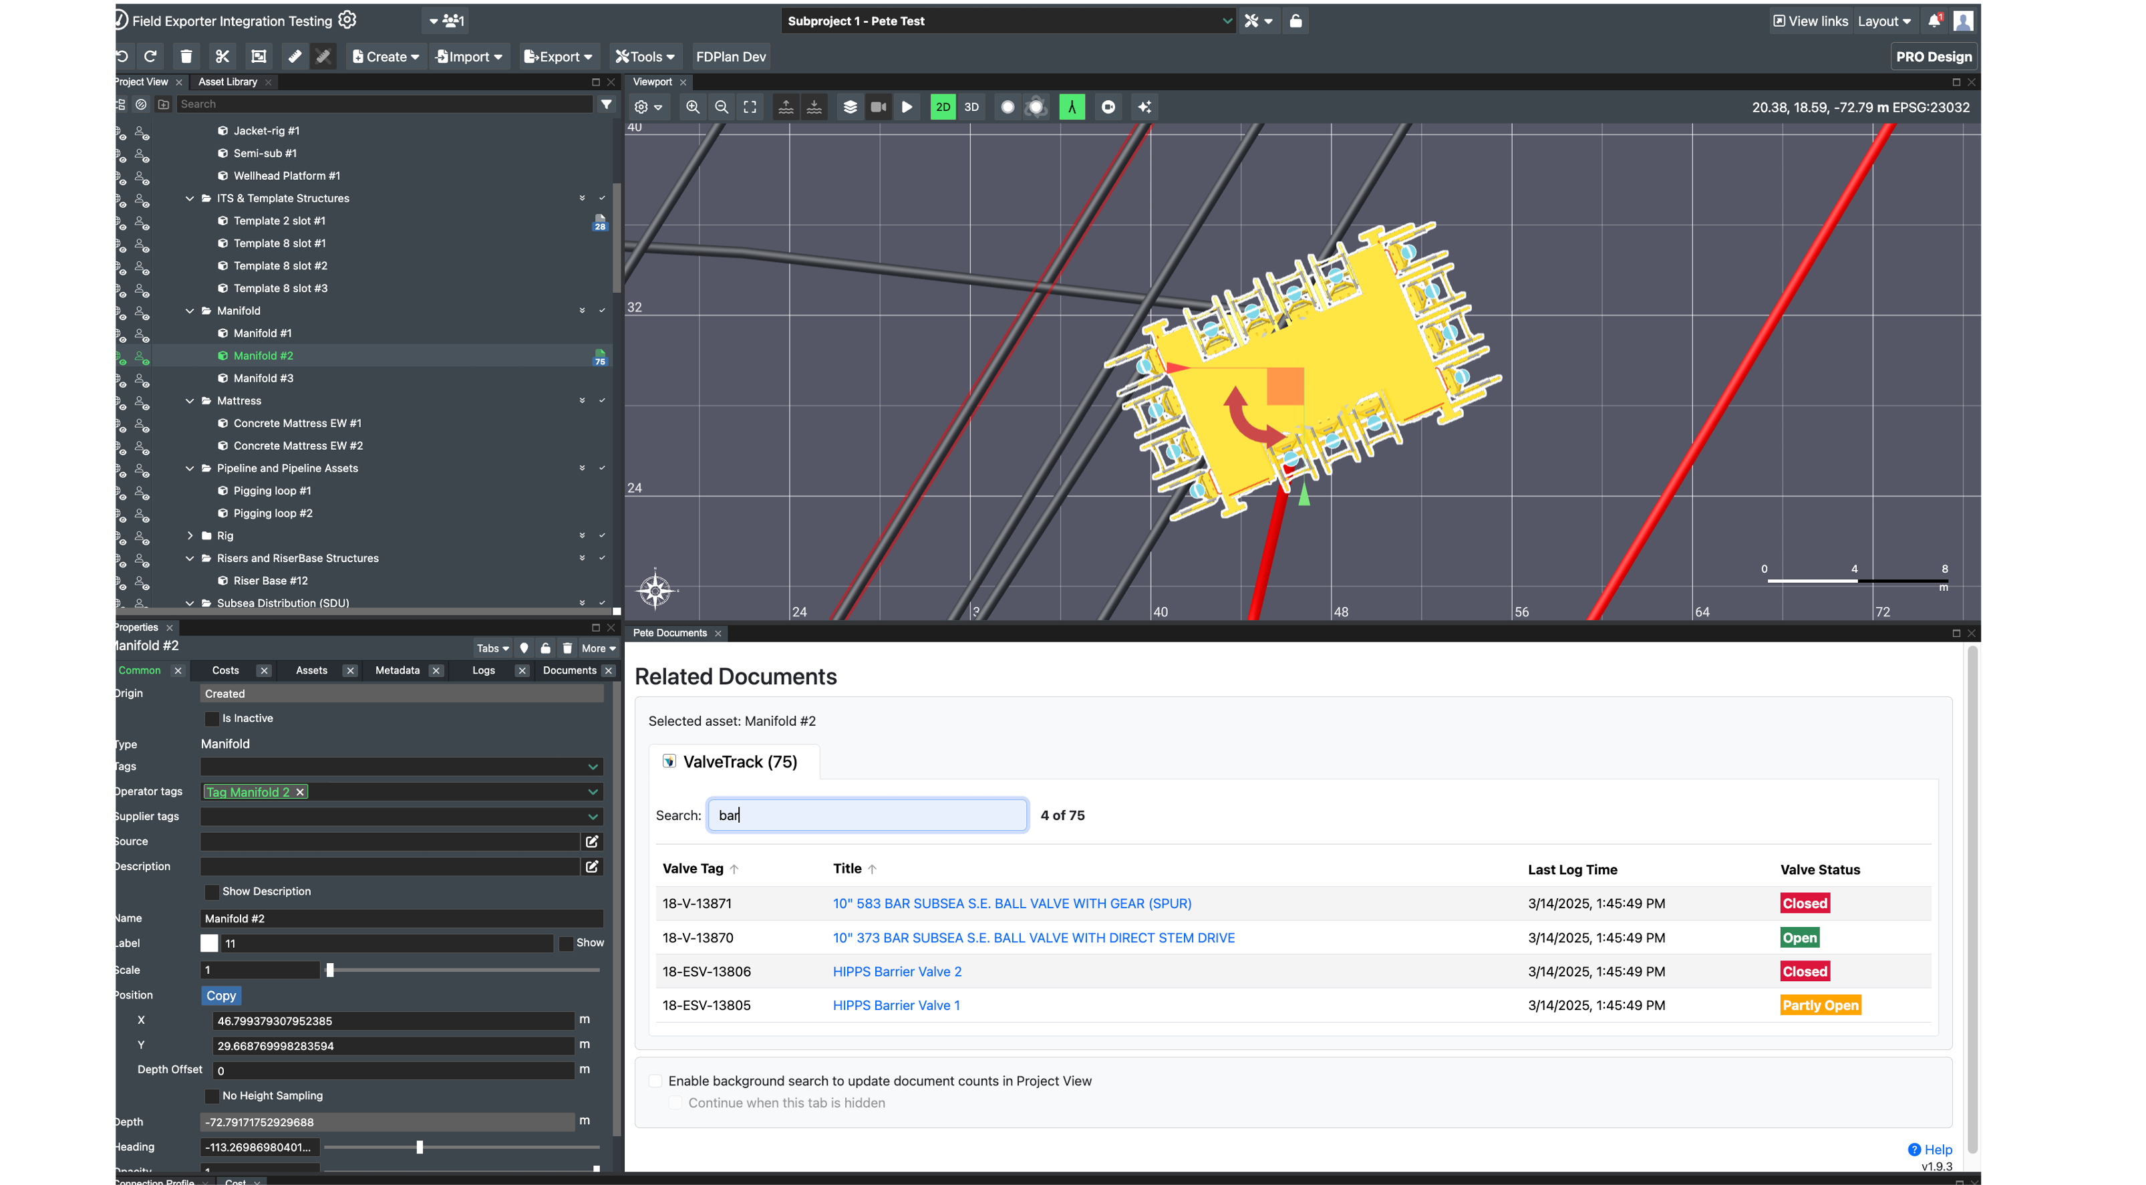Image resolution: width=2146 pixels, height=1185 pixels.
Task: Click the zoom in magnifier icon
Action: [692, 107]
